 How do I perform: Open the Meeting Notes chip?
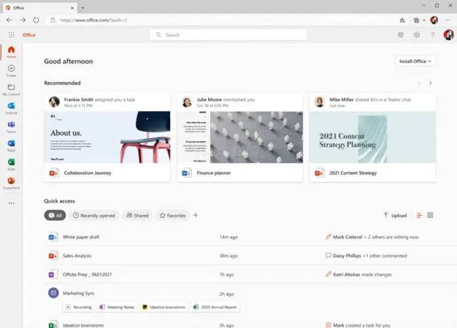click(117, 307)
